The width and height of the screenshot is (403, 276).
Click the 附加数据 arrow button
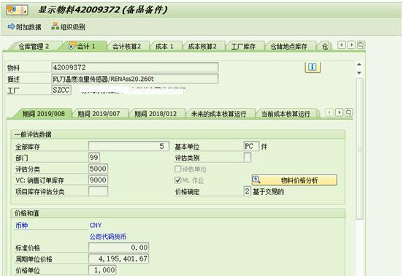click(x=25, y=27)
